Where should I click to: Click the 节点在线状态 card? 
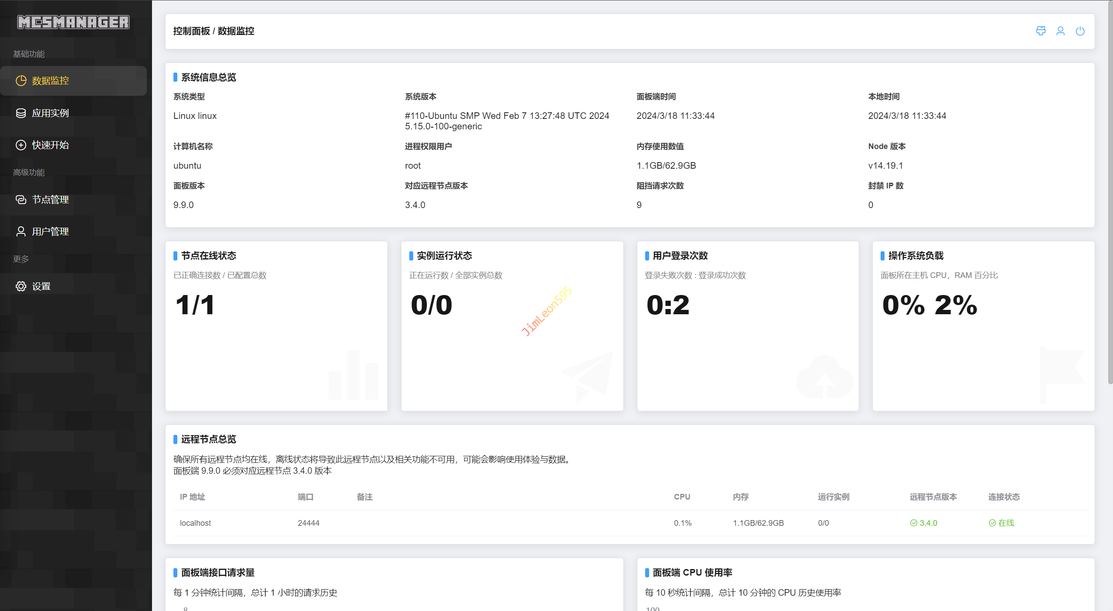coord(276,326)
